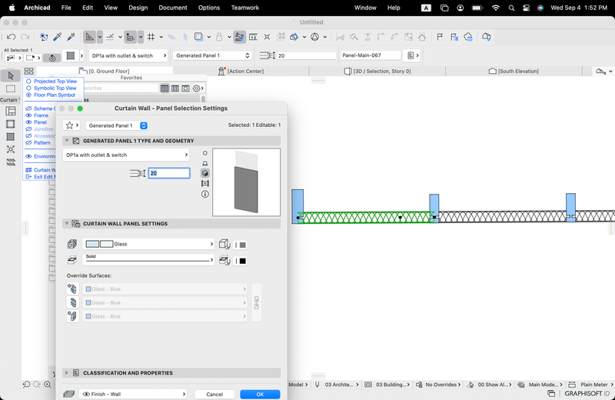Toggle visibility of Junction in edit mode
615x400 pixels.
(x=28, y=128)
